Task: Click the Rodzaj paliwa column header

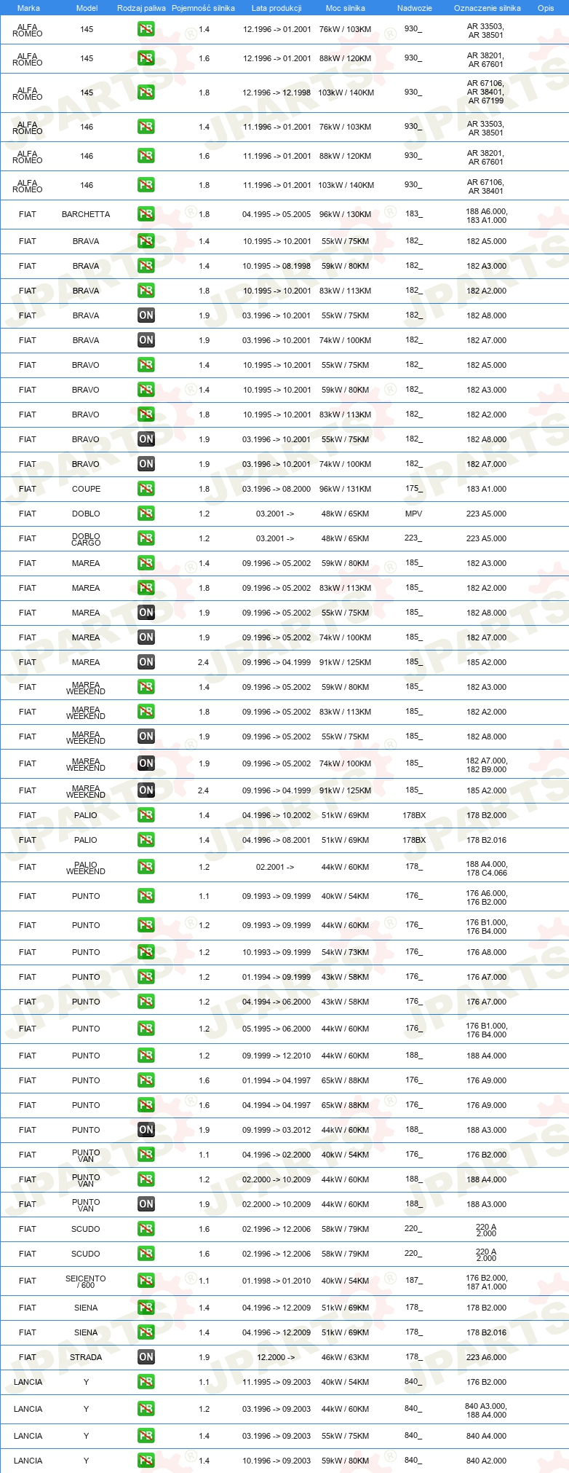Action: click(x=141, y=8)
